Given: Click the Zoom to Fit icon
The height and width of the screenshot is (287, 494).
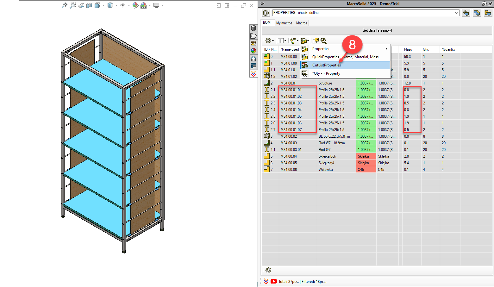Looking at the screenshot, I should pyautogui.click(x=65, y=5).
